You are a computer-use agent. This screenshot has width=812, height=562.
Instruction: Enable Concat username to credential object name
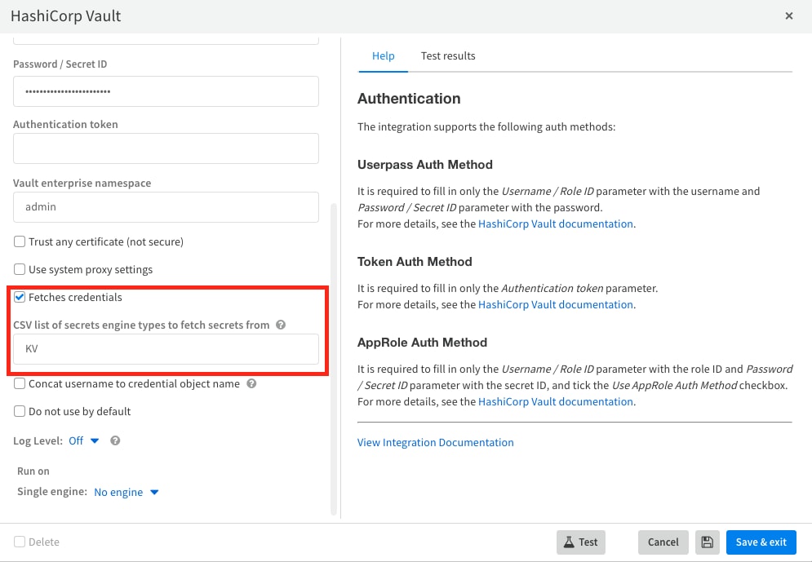pos(20,383)
